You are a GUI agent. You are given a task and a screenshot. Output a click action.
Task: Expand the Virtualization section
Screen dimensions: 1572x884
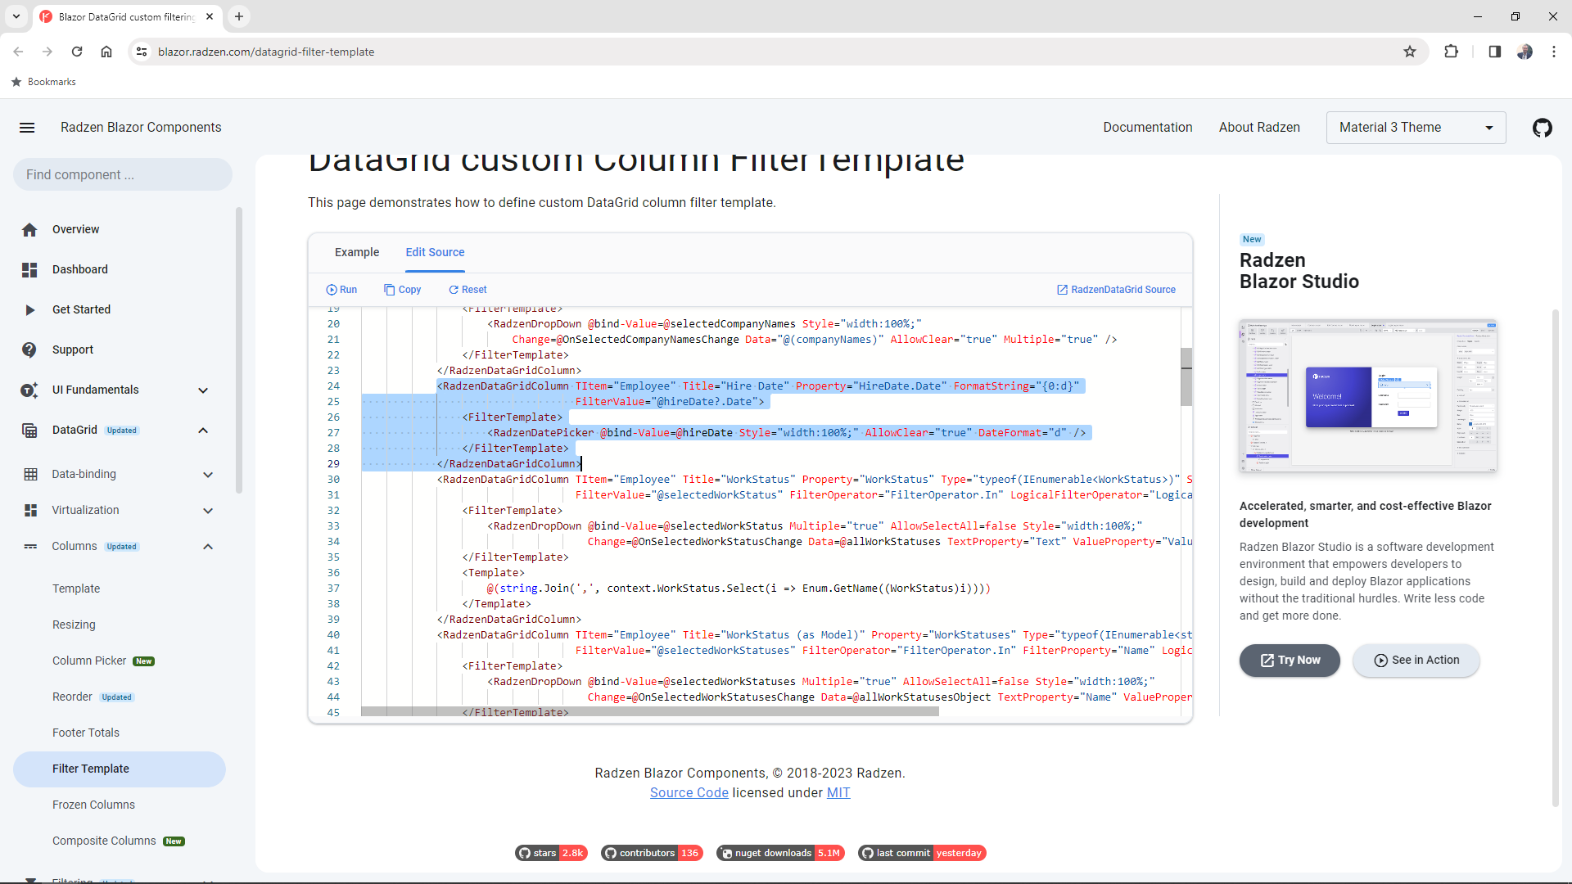click(x=208, y=511)
